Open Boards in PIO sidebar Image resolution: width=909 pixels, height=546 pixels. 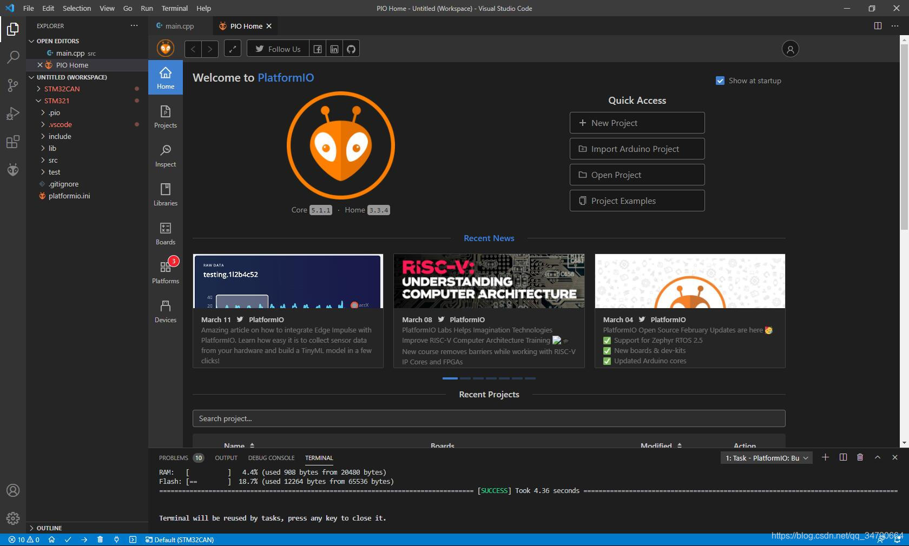coord(166,234)
